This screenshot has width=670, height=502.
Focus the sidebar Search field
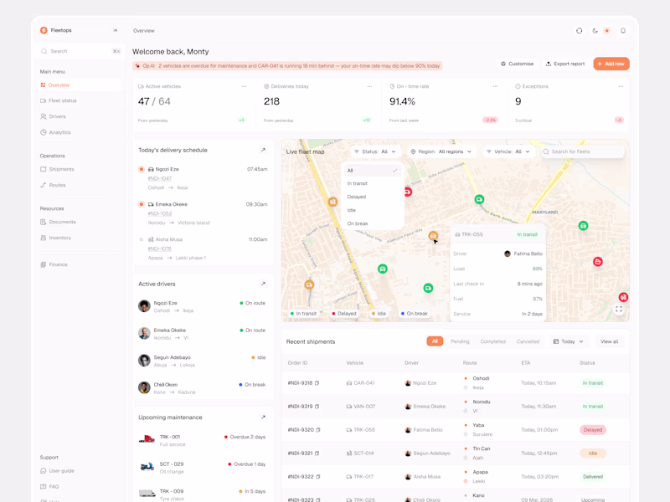80,51
